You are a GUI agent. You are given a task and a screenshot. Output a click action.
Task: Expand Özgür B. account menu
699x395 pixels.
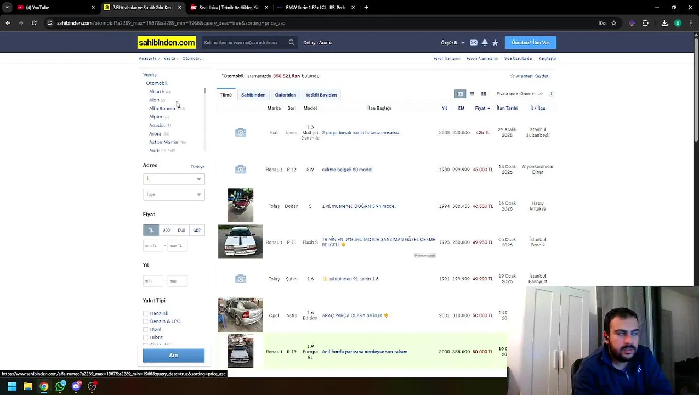click(452, 43)
